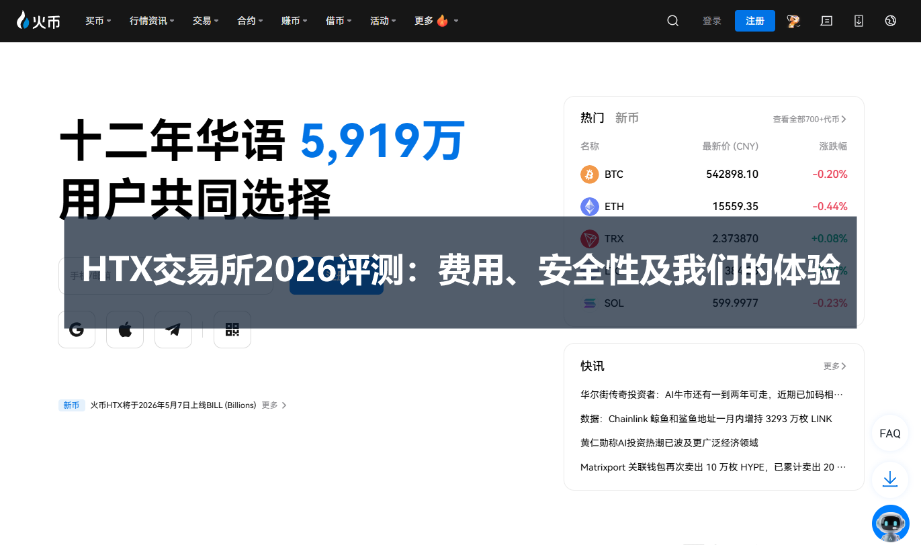Click the SOL coin name
921x545 pixels.
click(614, 303)
